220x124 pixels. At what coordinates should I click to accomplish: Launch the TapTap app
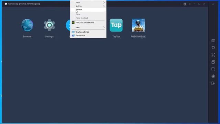pos(116,25)
